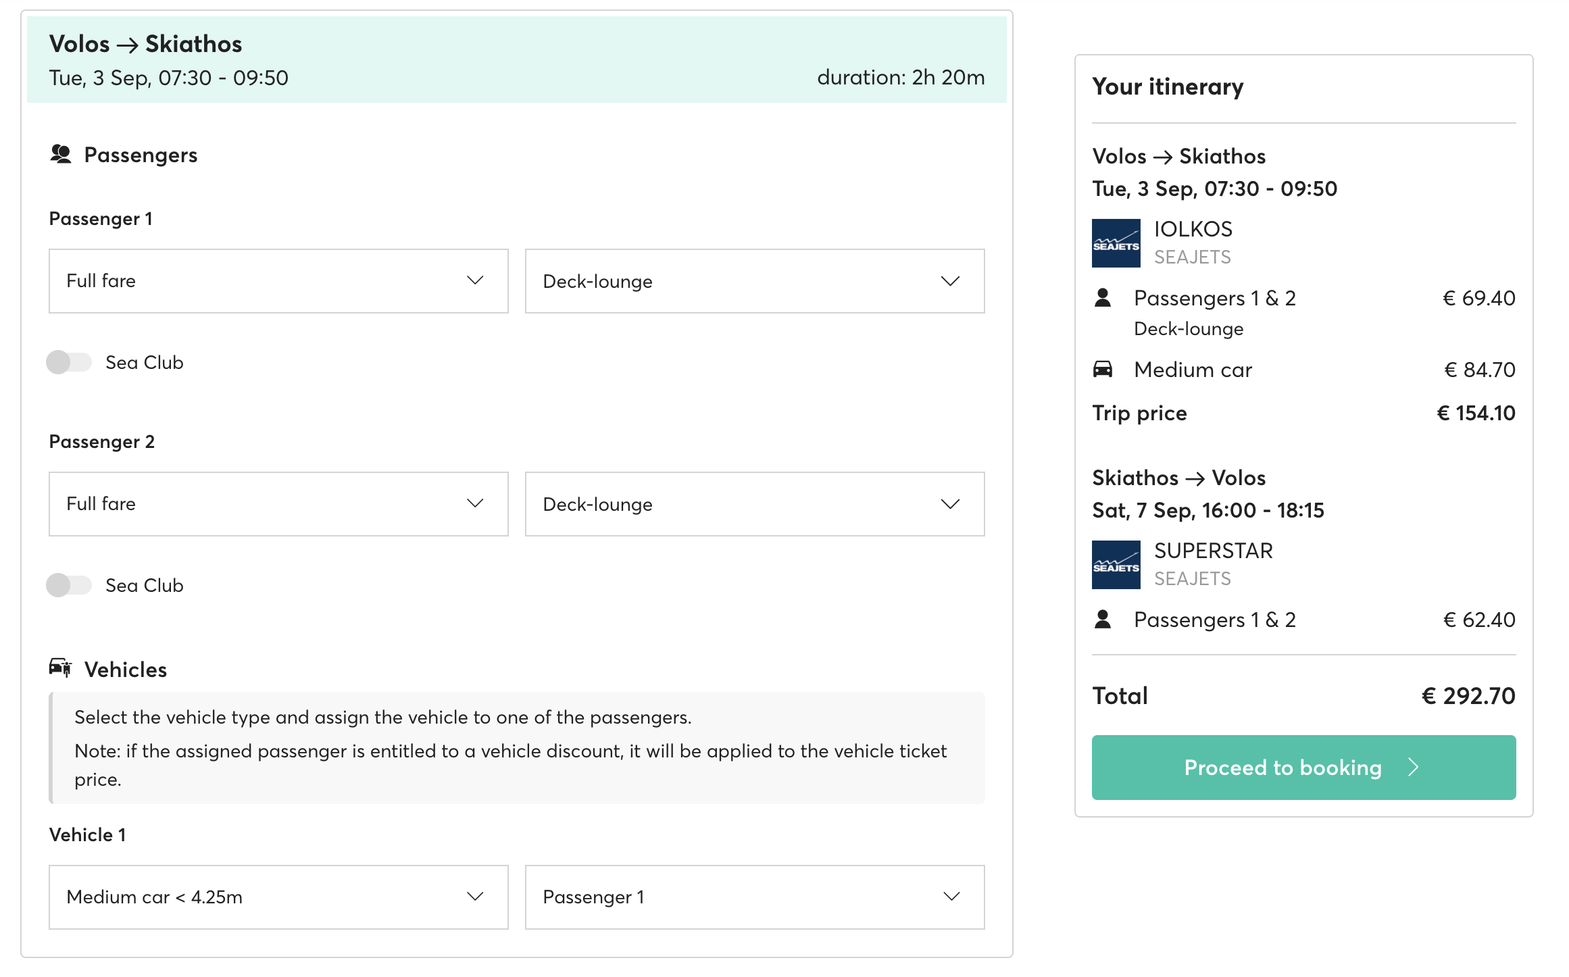Click person icon beside Volos–Skiathos passengers

pyautogui.click(x=1103, y=297)
